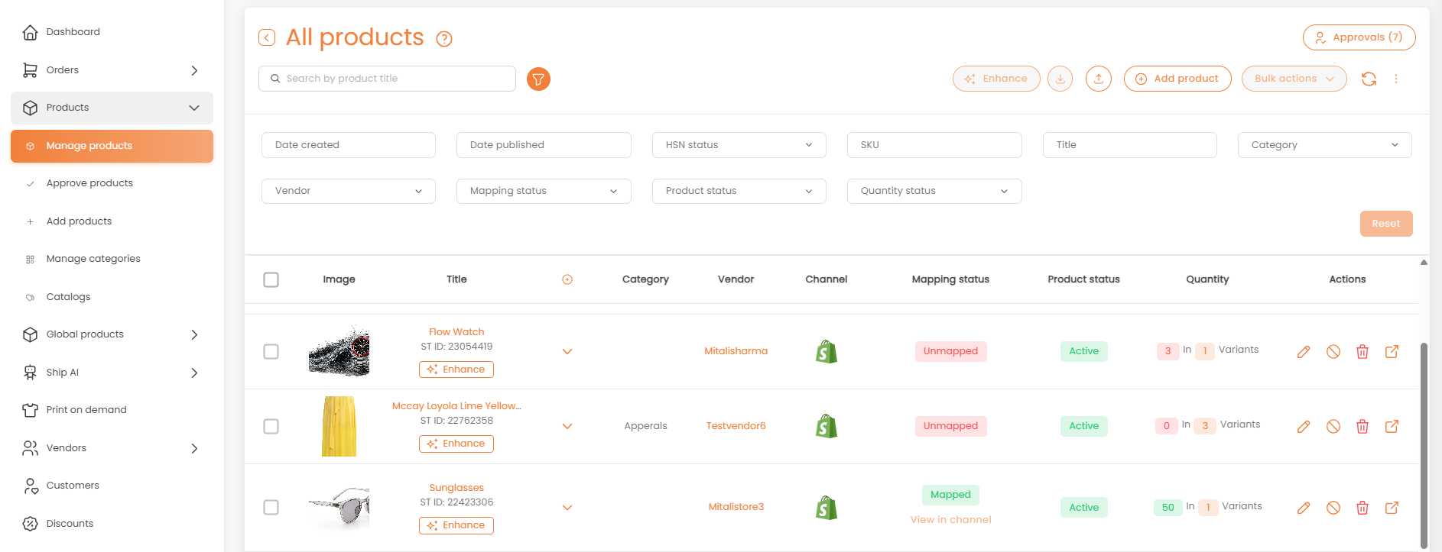
Task: Click the orange filter funnel icon
Action: point(538,79)
